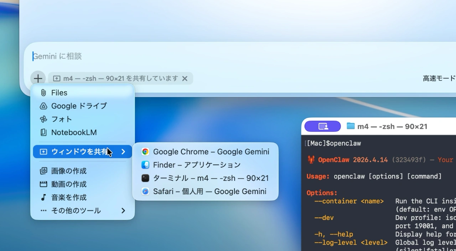Viewport: 456px width, 251px height.
Task: Click the plus attachment button
Action: [x=38, y=78]
